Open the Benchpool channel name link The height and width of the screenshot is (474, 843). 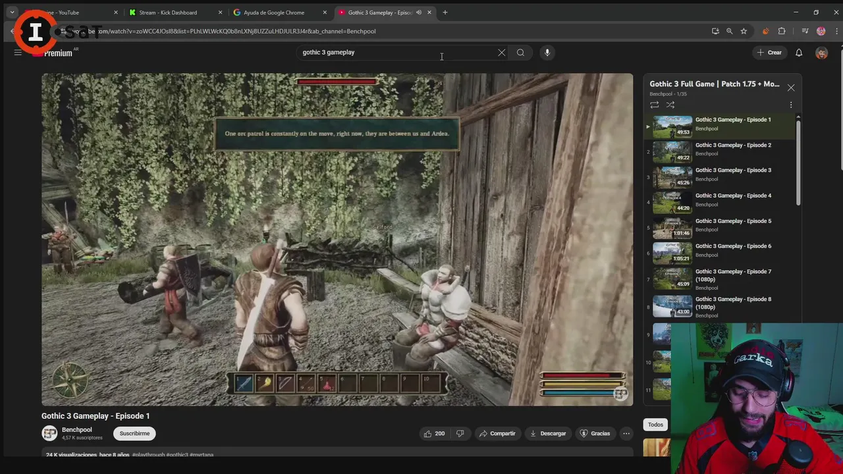point(76,430)
